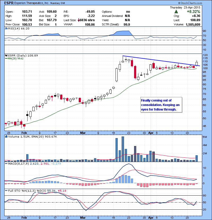Image resolution: width=212 pixels, height=220 pixels.
Task: Click the Open price 103.71
Action: tap(27, 12)
